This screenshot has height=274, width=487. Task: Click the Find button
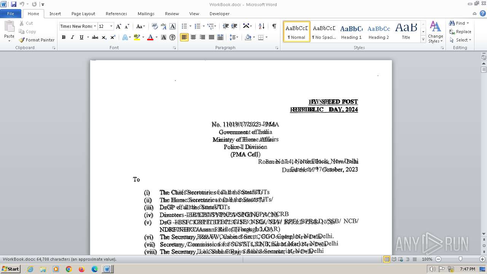coord(458,23)
